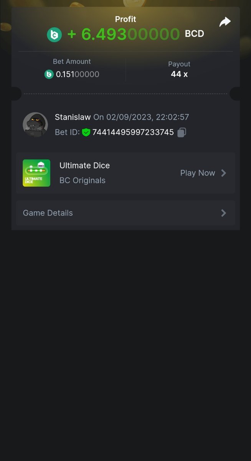Open Stanislaw's profile avatar

(x=35, y=125)
